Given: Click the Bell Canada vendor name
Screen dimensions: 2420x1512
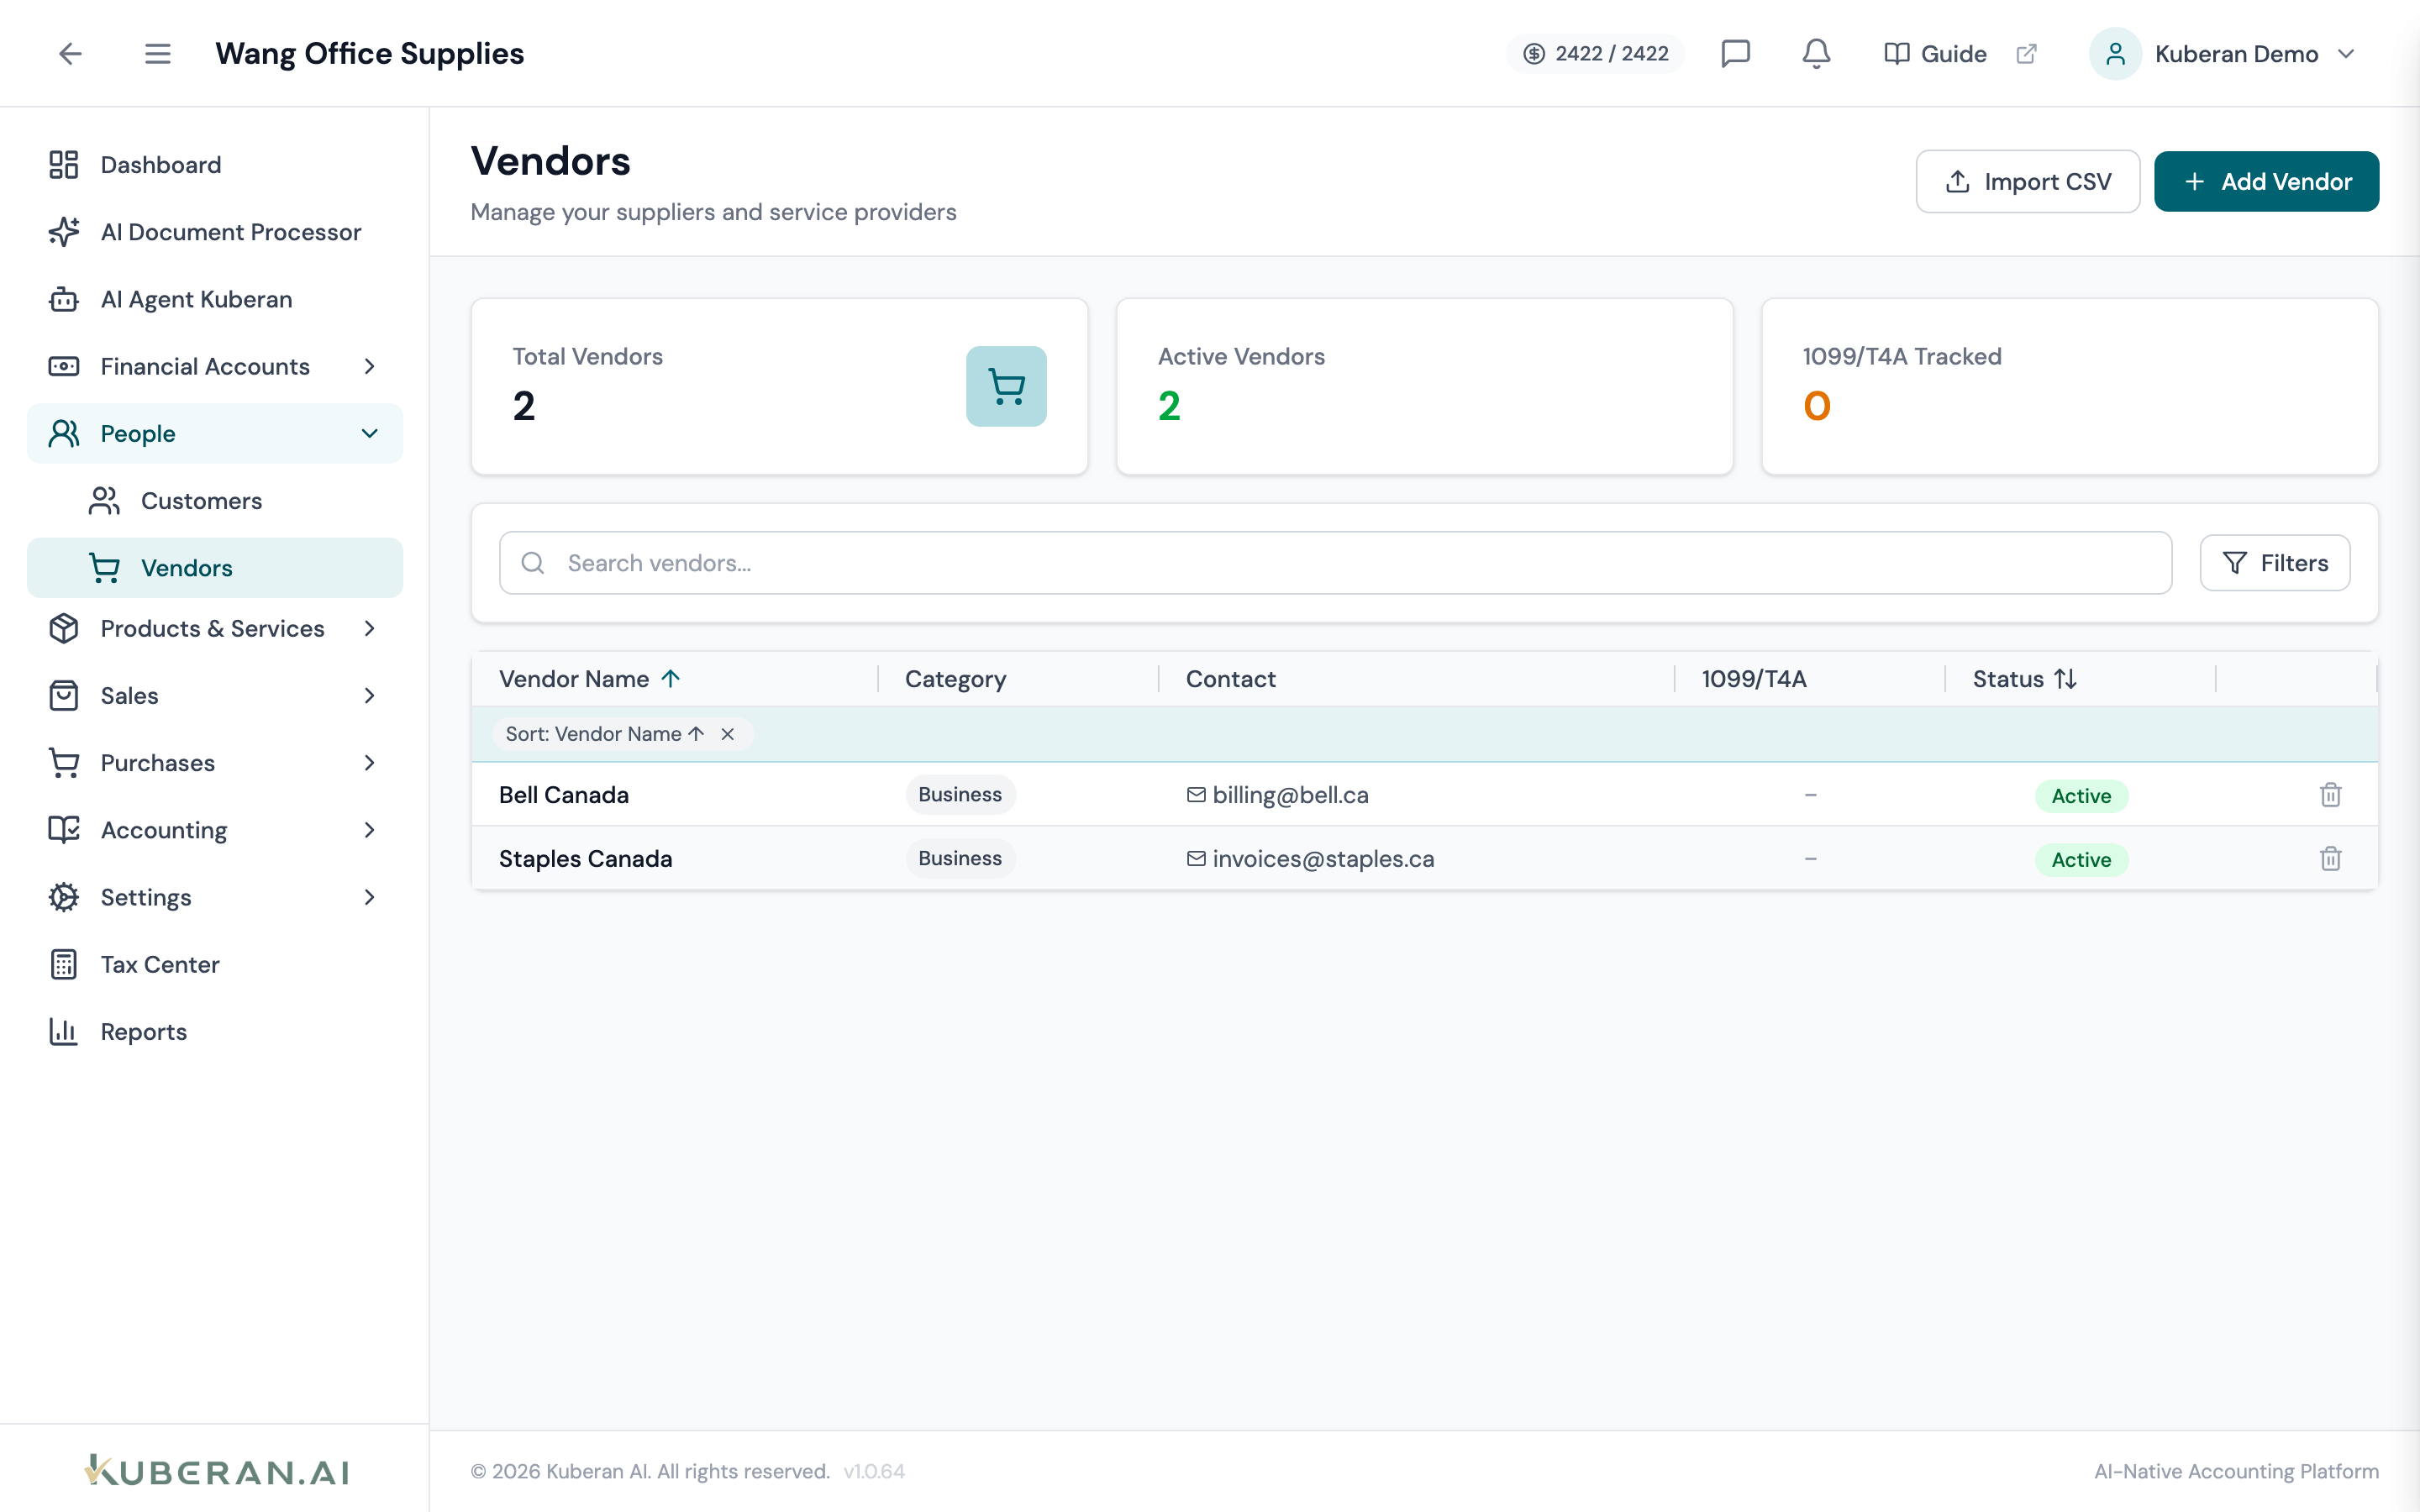Looking at the screenshot, I should (564, 795).
